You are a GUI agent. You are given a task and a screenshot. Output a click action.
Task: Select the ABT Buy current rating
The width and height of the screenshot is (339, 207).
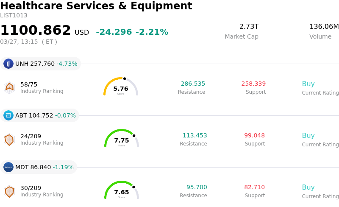tap(308, 136)
